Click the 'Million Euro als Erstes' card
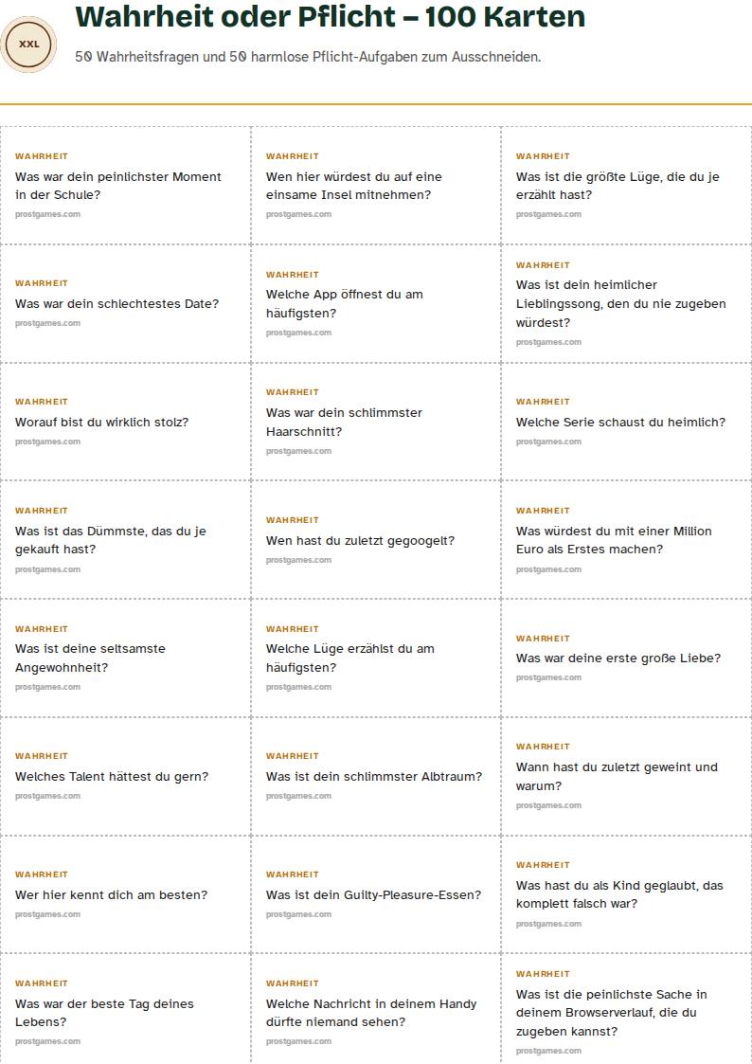The width and height of the screenshot is (752, 1064). [627, 539]
